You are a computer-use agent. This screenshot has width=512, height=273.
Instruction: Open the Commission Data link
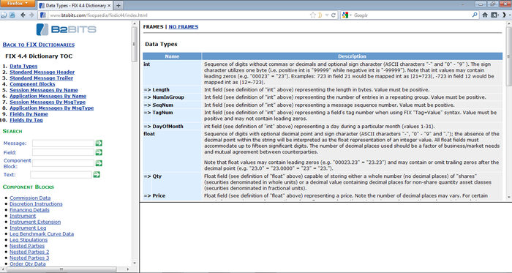coord(30,198)
